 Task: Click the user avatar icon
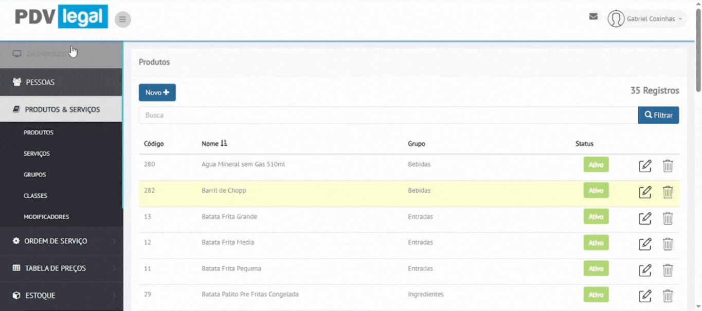coord(616,19)
